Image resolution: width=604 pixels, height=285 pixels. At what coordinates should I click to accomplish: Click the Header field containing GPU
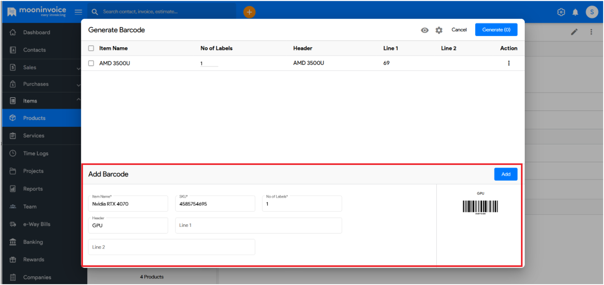click(x=128, y=225)
